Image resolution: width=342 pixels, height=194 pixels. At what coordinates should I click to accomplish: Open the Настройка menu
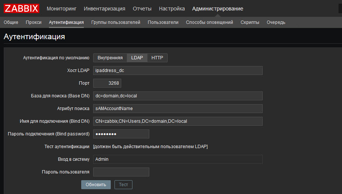tap(172, 9)
